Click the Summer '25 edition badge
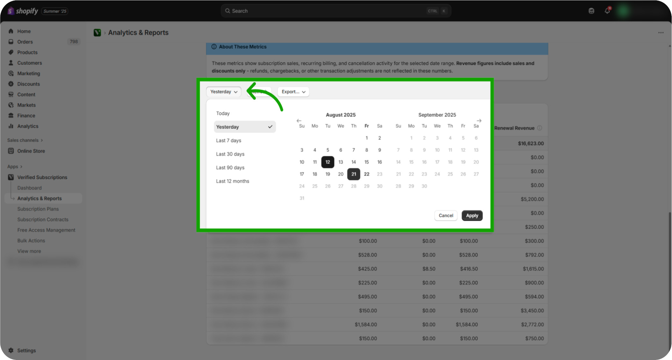Image resolution: width=672 pixels, height=360 pixels. click(55, 11)
